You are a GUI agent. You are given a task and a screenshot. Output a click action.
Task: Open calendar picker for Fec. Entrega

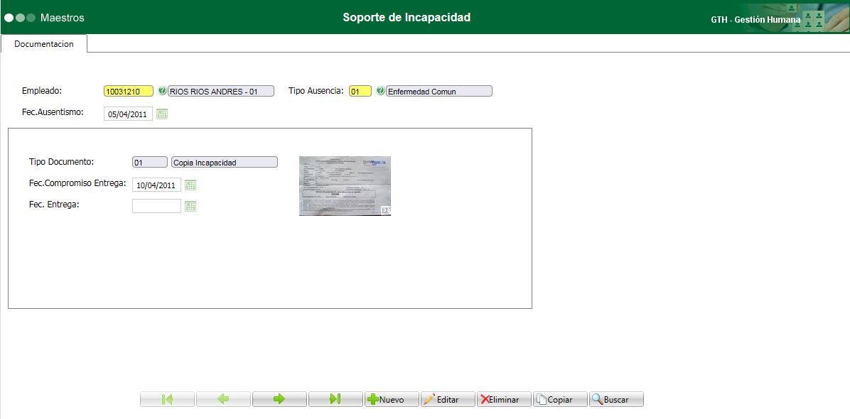coord(190,206)
